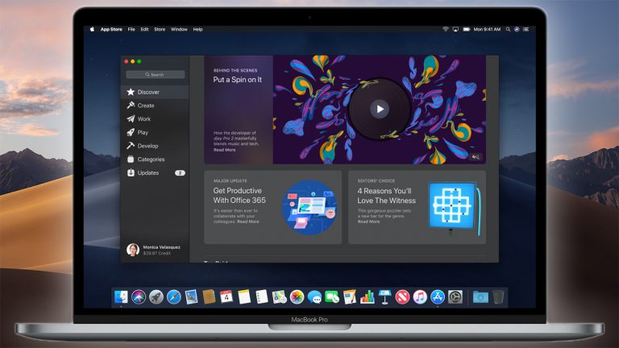
Task: Open the App Store menu in menu bar
Action: coord(111,29)
